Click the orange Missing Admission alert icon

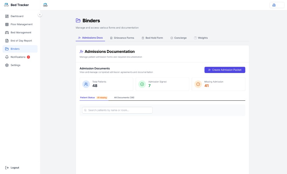pos(198,84)
